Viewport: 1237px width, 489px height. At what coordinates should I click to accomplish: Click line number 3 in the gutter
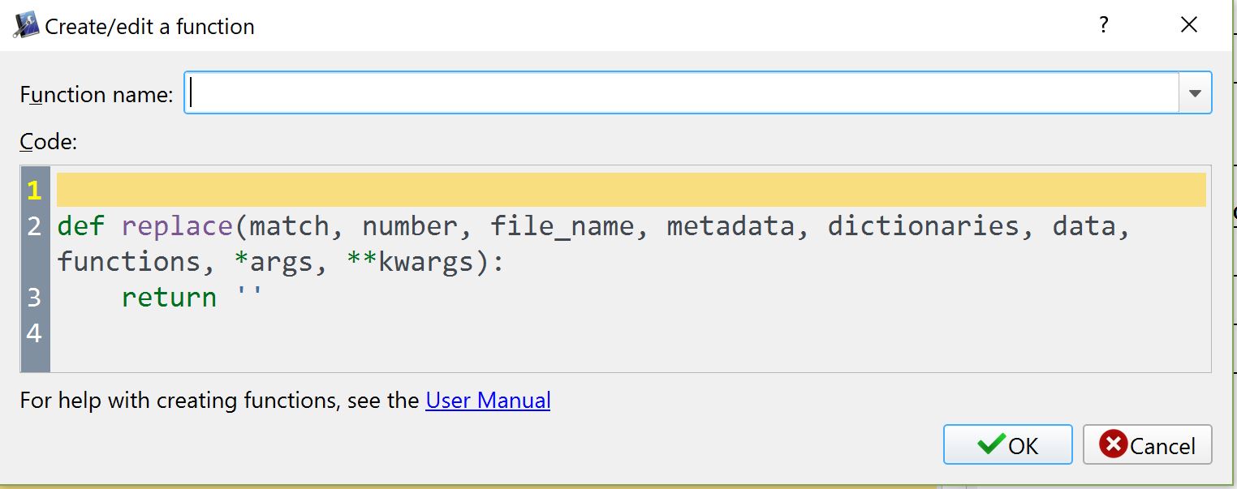[34, 297]
